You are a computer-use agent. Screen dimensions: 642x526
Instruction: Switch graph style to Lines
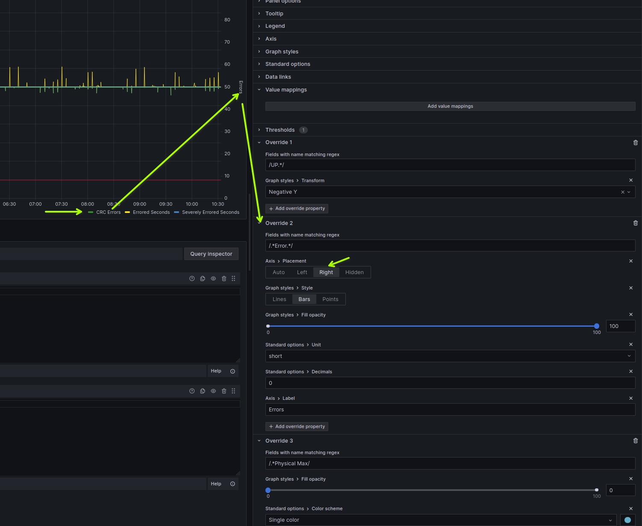(x=279, y=299)
